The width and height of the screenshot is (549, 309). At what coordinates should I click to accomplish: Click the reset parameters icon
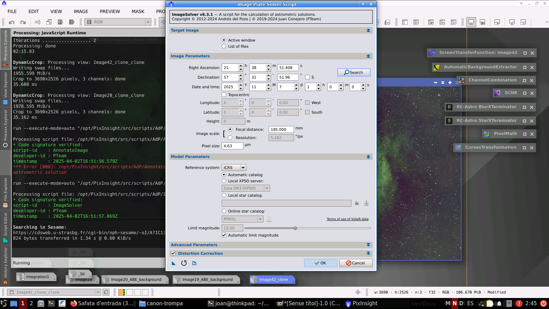pyautogui.click(x=184, y=263)
